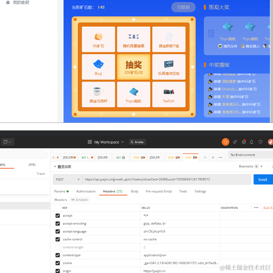The image size is (273, 273).
Task: Click the Switch prize tile
Action: tap(169, 94)
